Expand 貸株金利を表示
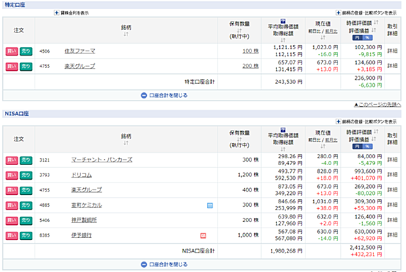Image resolution: width=406 pixels, height=272 pixels. click(71, 12)
